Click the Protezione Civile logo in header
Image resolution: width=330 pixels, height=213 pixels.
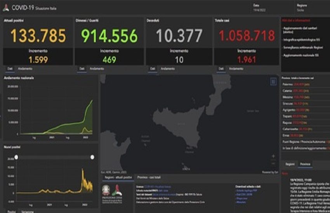point(5,7)
